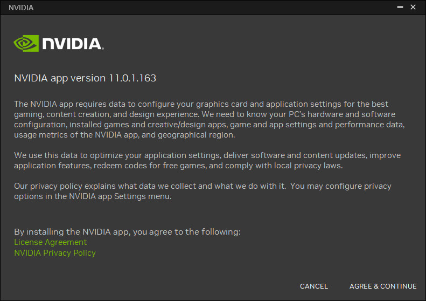Click the text line starting 'configuration, installed games'
Image resolution: width=426 pixels, height=301 pixels.
[x=209, y=125]
